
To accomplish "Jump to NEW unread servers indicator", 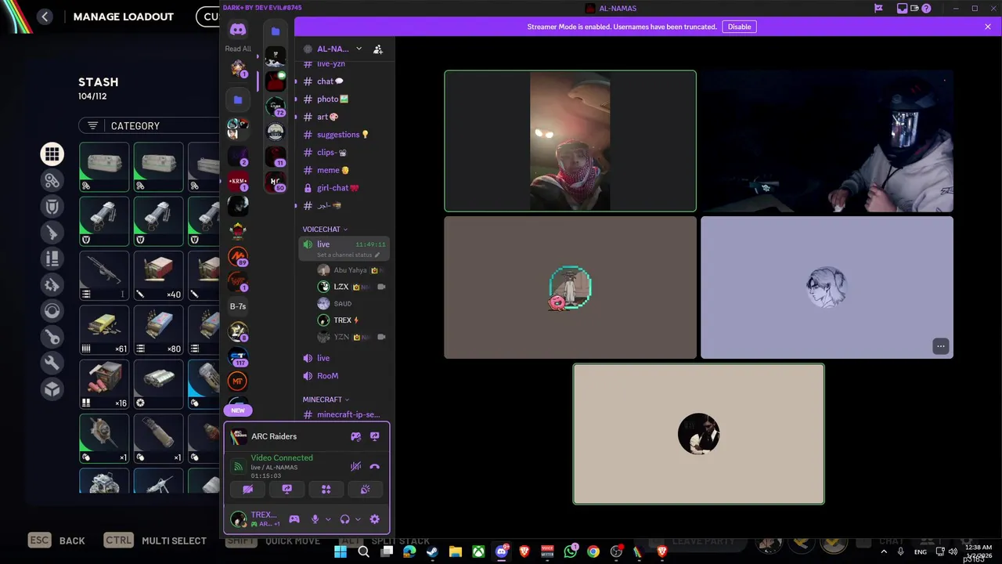I will tap(238, 410).
